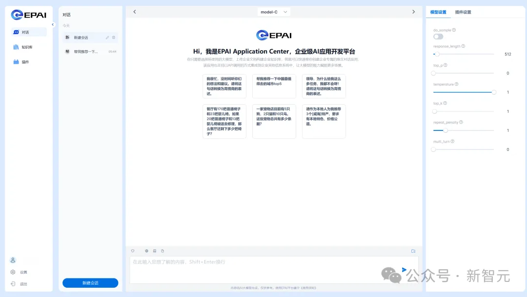Click the repeat_penalty slider handle

(x=446, y=130)
